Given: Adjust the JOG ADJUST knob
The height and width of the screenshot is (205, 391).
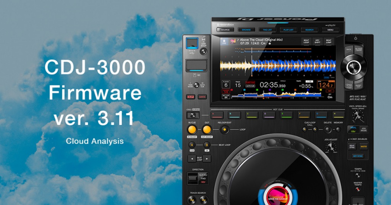Looking at the screenshot, I should [331, 147].
